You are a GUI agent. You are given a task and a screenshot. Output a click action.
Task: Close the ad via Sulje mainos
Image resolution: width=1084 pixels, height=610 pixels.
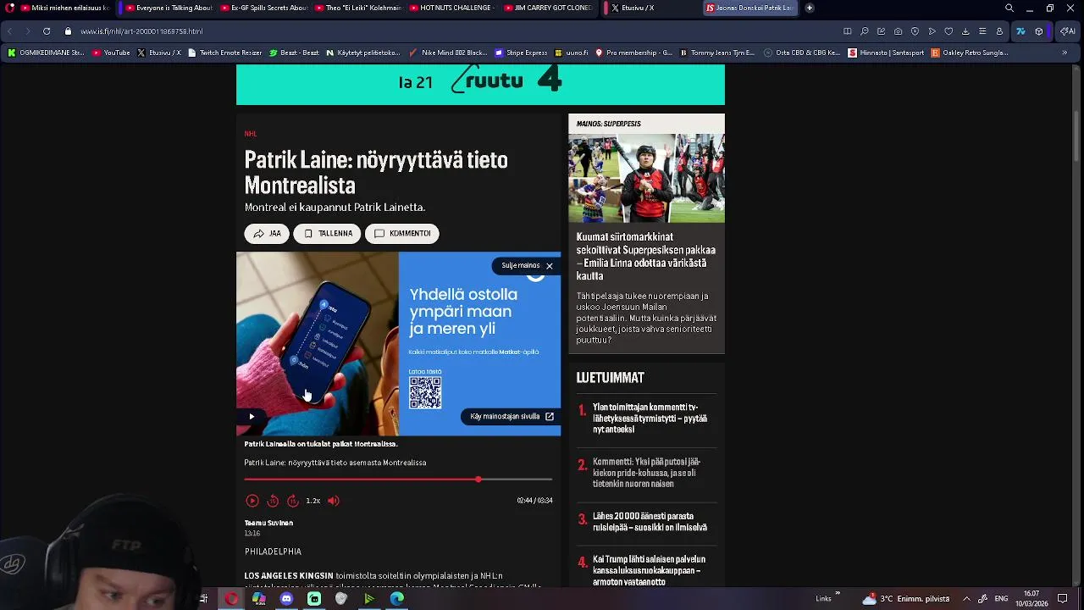[x=527, y=266]
